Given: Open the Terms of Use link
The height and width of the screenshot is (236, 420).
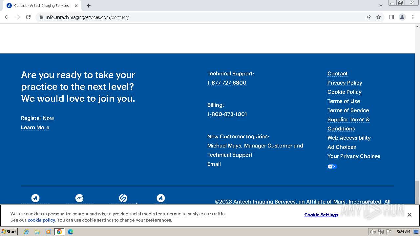Looking at the screenshot, I should tap(344, 101).
